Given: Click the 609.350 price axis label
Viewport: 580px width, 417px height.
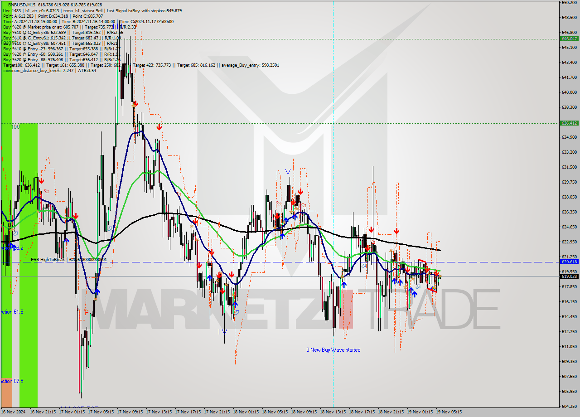Looking at the screenshot, I should (569, 361).
